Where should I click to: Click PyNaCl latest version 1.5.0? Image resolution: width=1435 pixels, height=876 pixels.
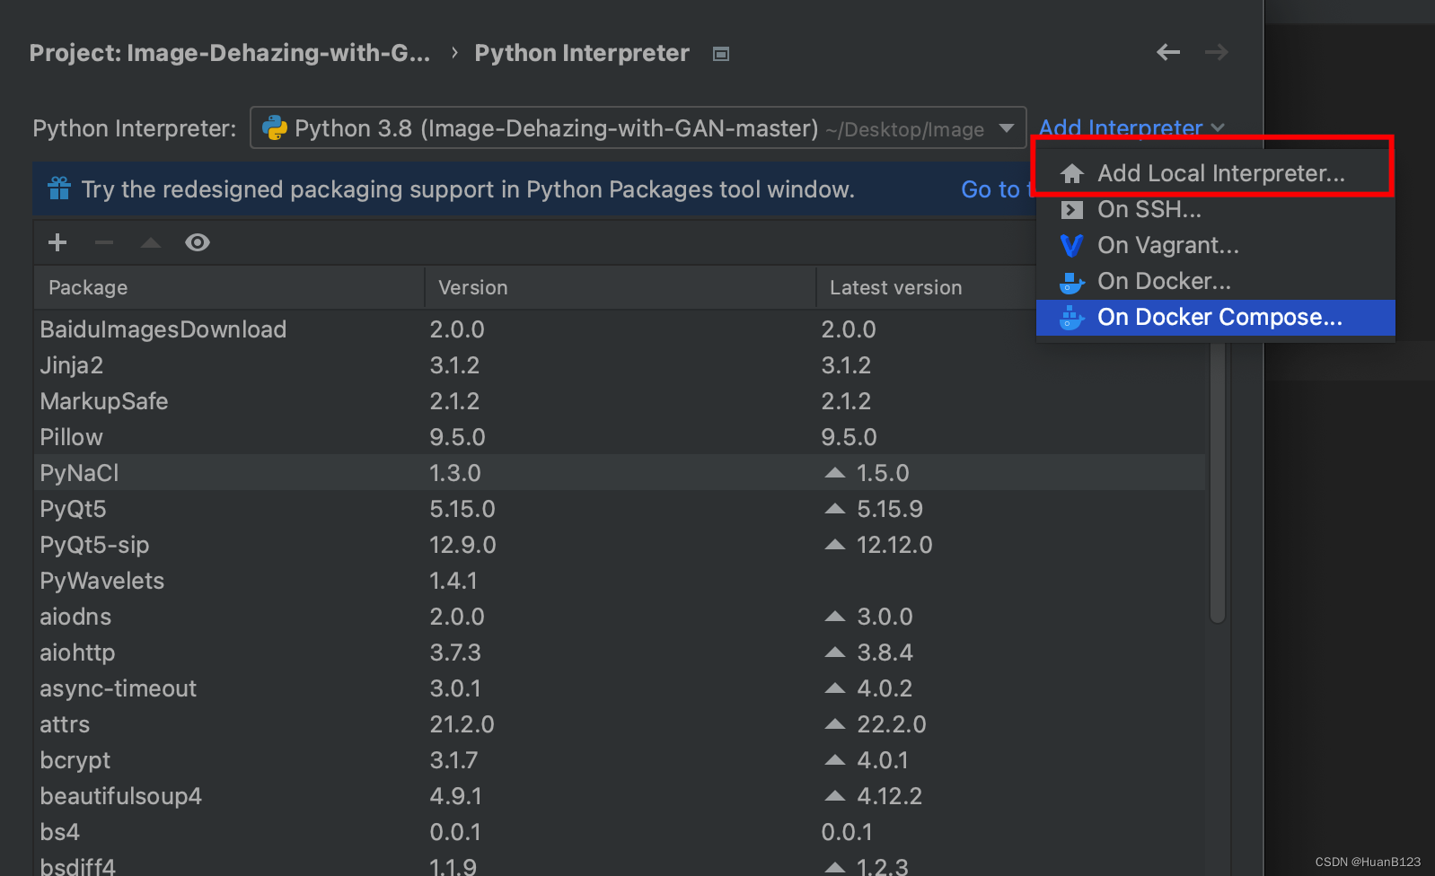tap(883, 473)
